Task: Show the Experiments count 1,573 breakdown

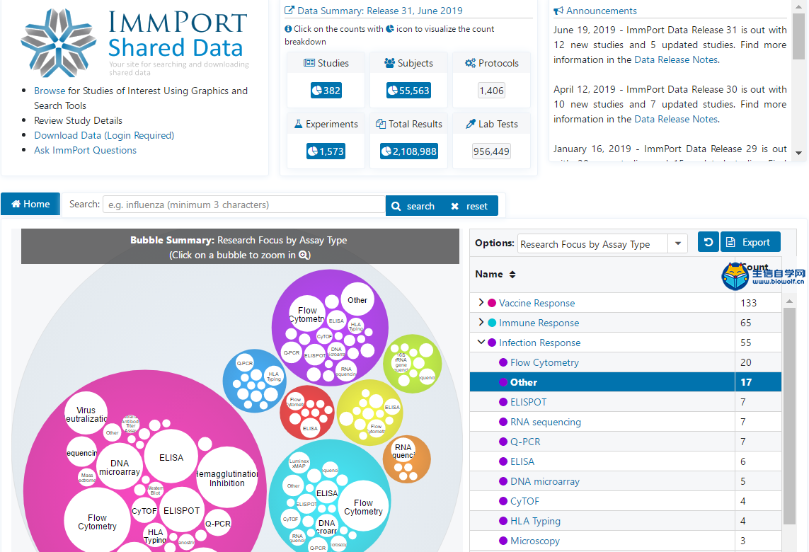Action: pyautogui.click(x=326, y=151)
